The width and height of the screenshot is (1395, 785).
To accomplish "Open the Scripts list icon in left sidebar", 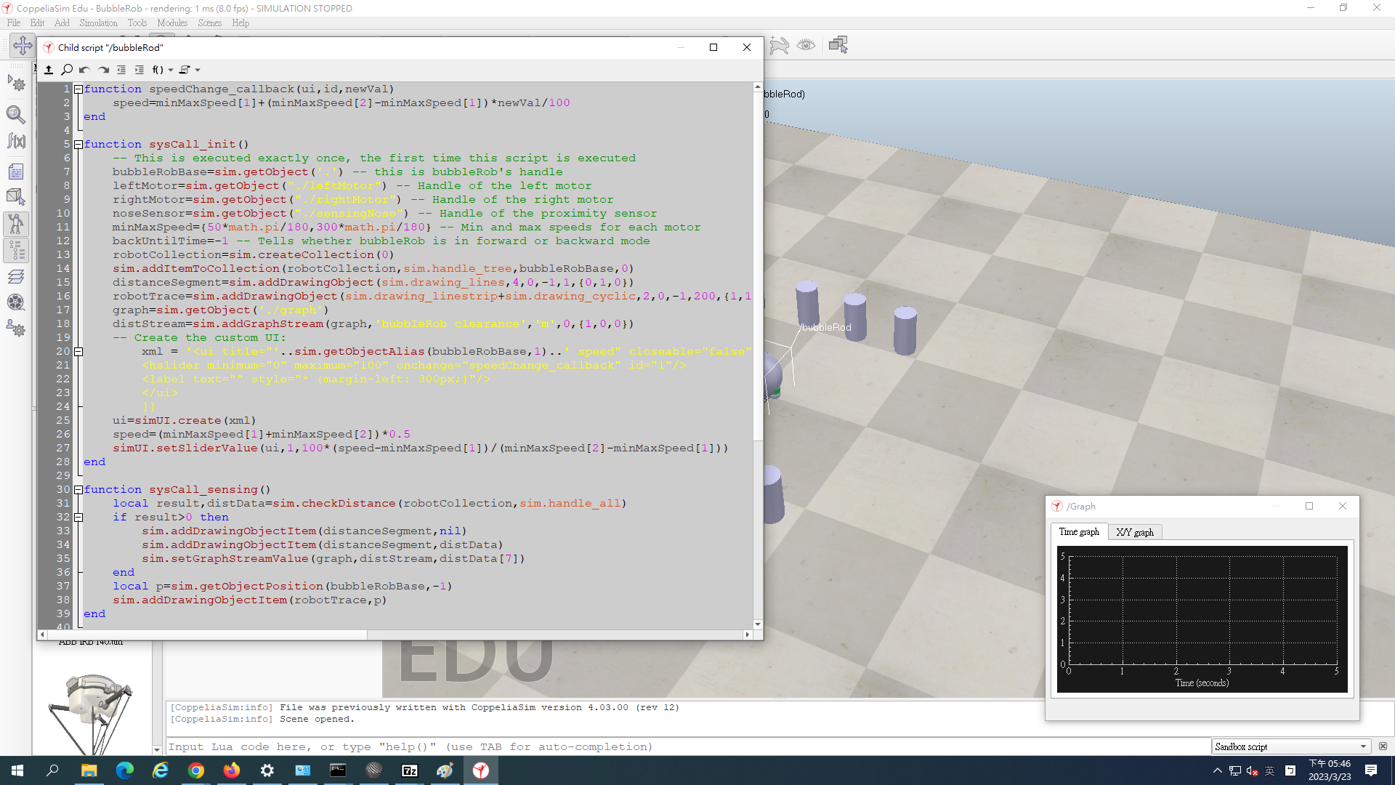I will pyautogui.click(x=16, y=172).
